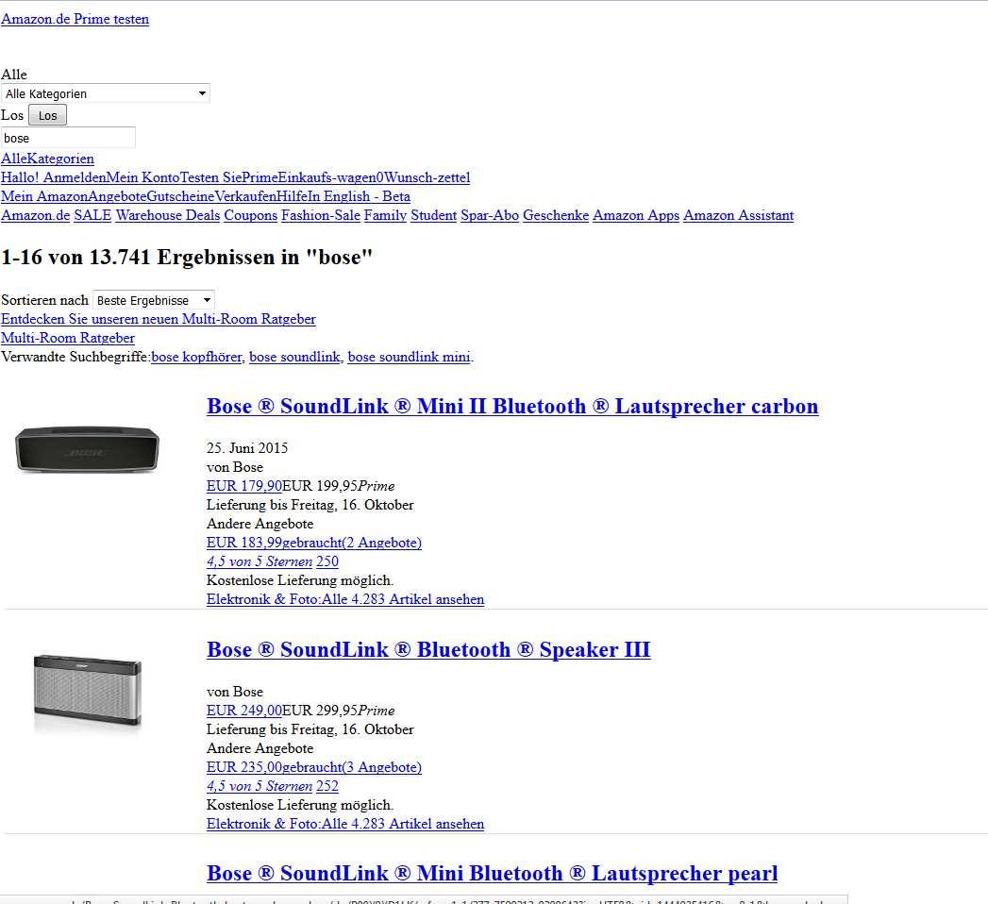Open the Amazon.de home link in nav row
Screen dimensions: 988x904
point(35,215)
